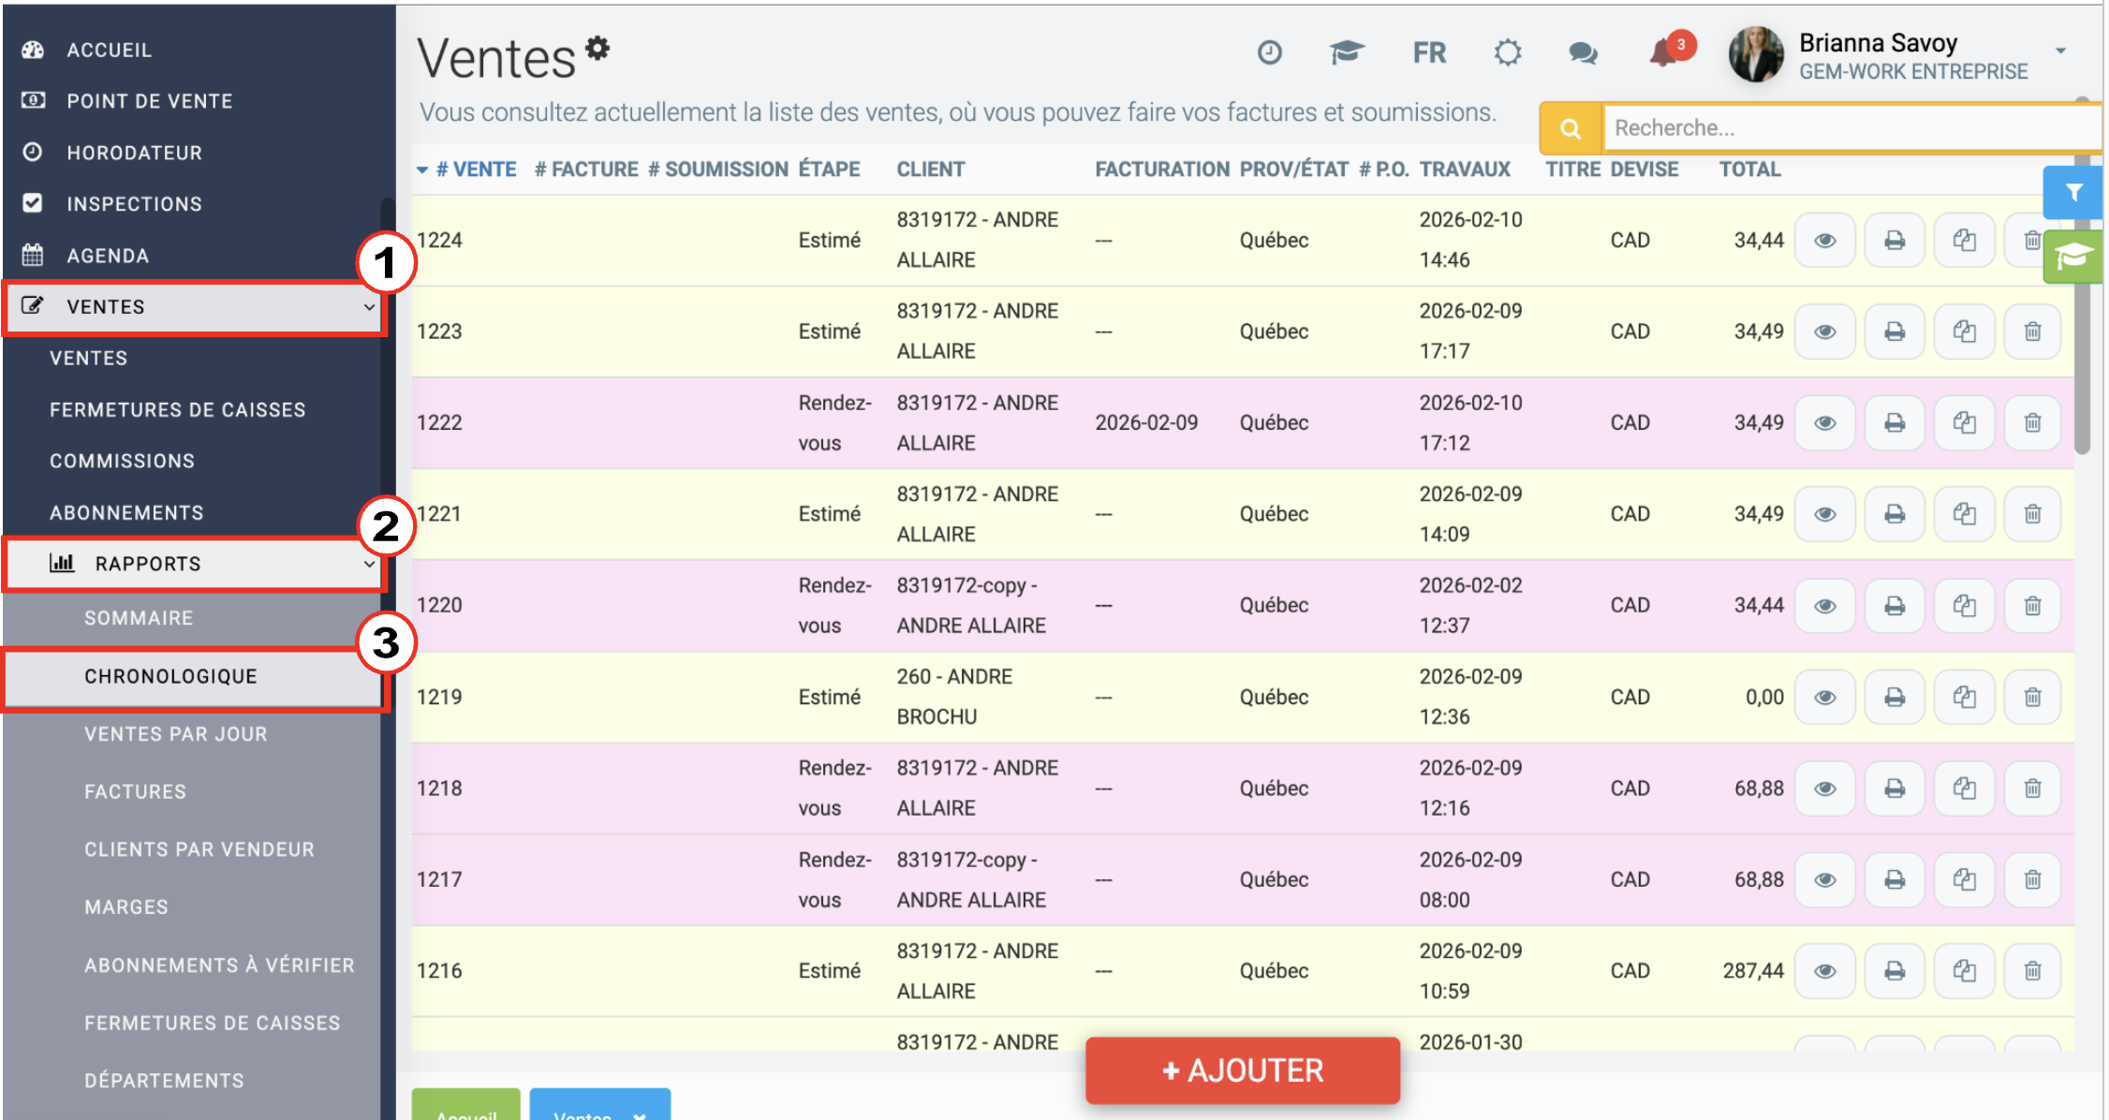Delete sale 1220
Image resolution: width=2109 pixels, height=1120 pixels.
tap(2032, 606)
